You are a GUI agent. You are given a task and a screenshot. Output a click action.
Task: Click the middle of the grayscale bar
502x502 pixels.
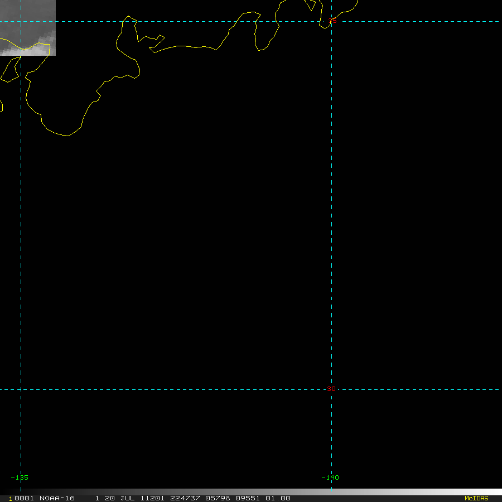click(x=251, y=492)
